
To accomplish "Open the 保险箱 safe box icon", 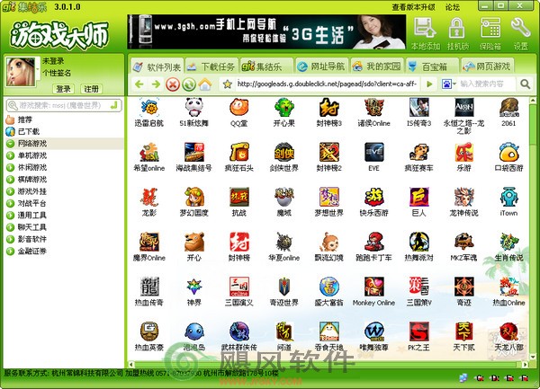I will point(490,33).
